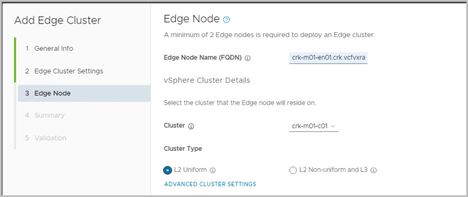This screenshot has height=197, width=468.
Task: Select L2 Non-uniform and L3 radio button
Action: (293, 170)
